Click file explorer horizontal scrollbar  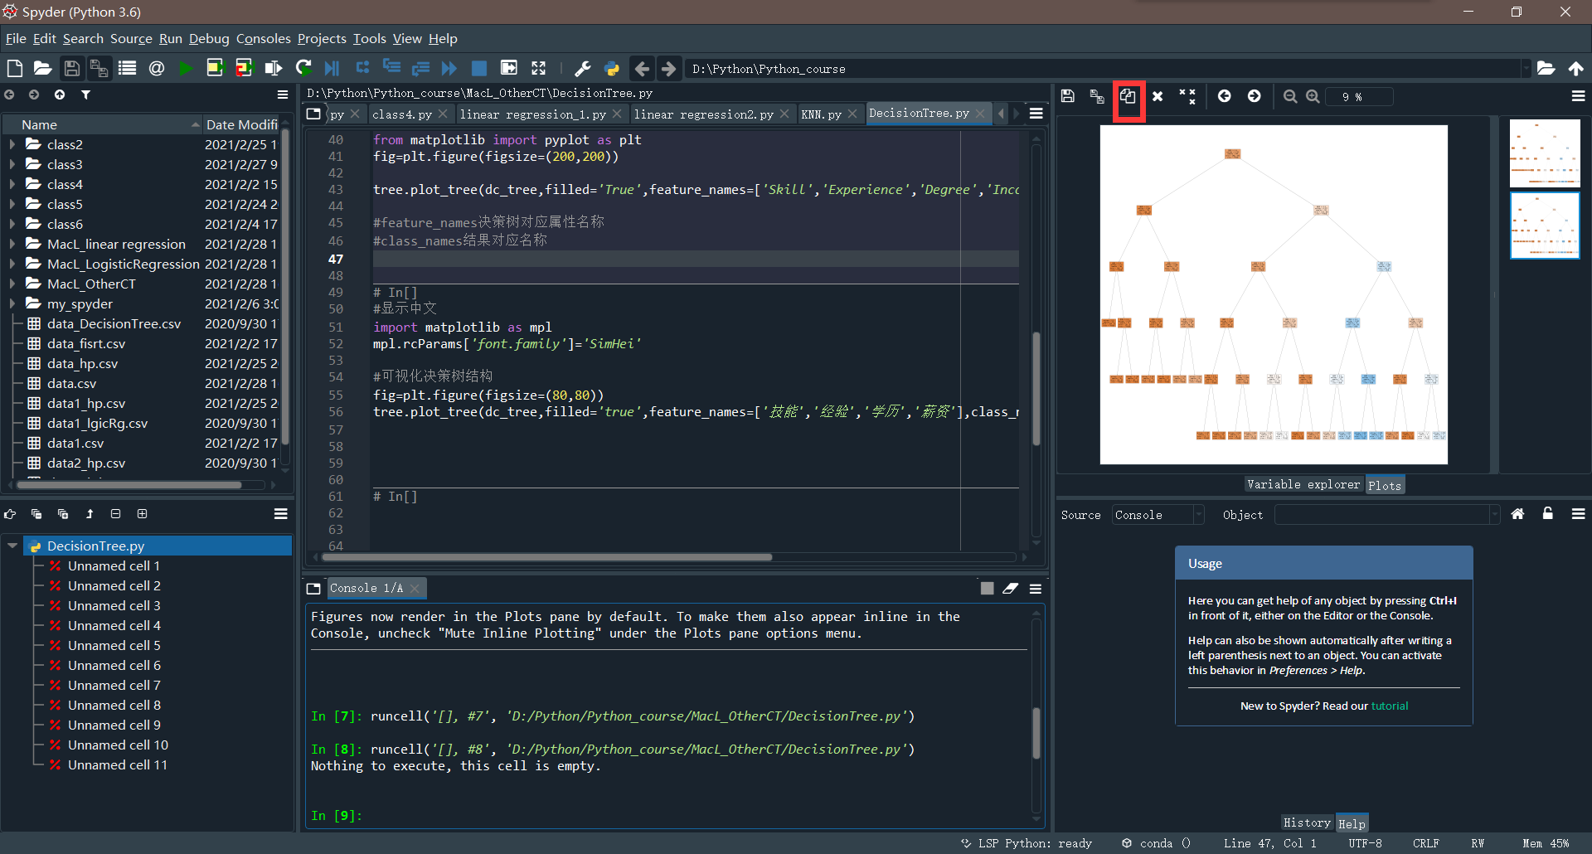[x=128, y=484]
